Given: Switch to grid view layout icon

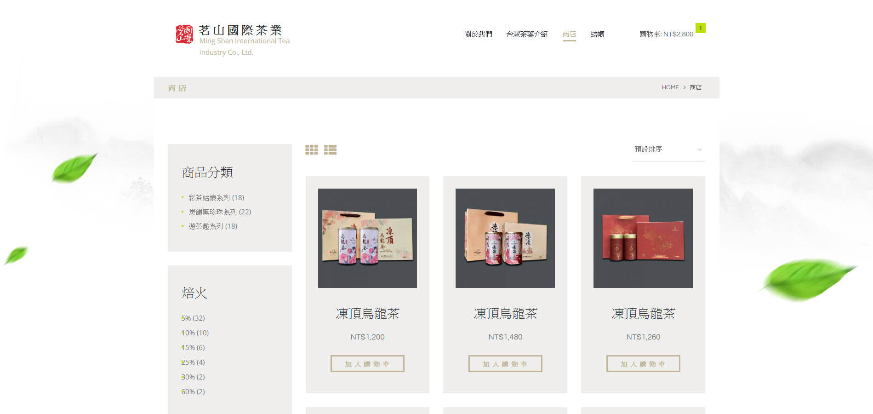Looking at the screenshot, I should [312, 149].
